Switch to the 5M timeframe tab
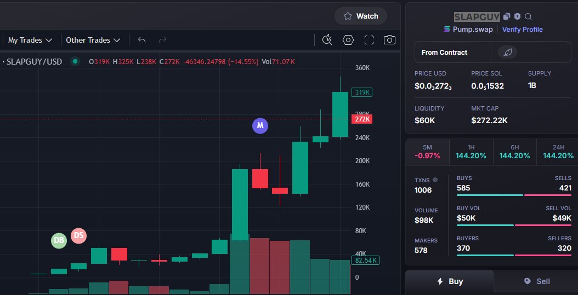This screenshot has width=578, height=295. pos(427,152)
